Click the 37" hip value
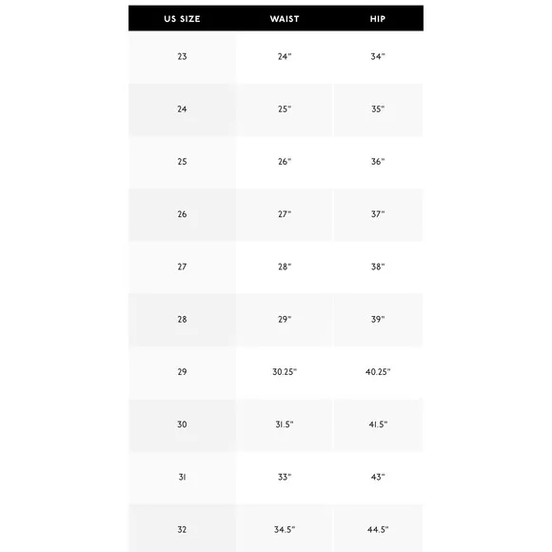Screen dimensions: 552x552 (x=378, y=214)
